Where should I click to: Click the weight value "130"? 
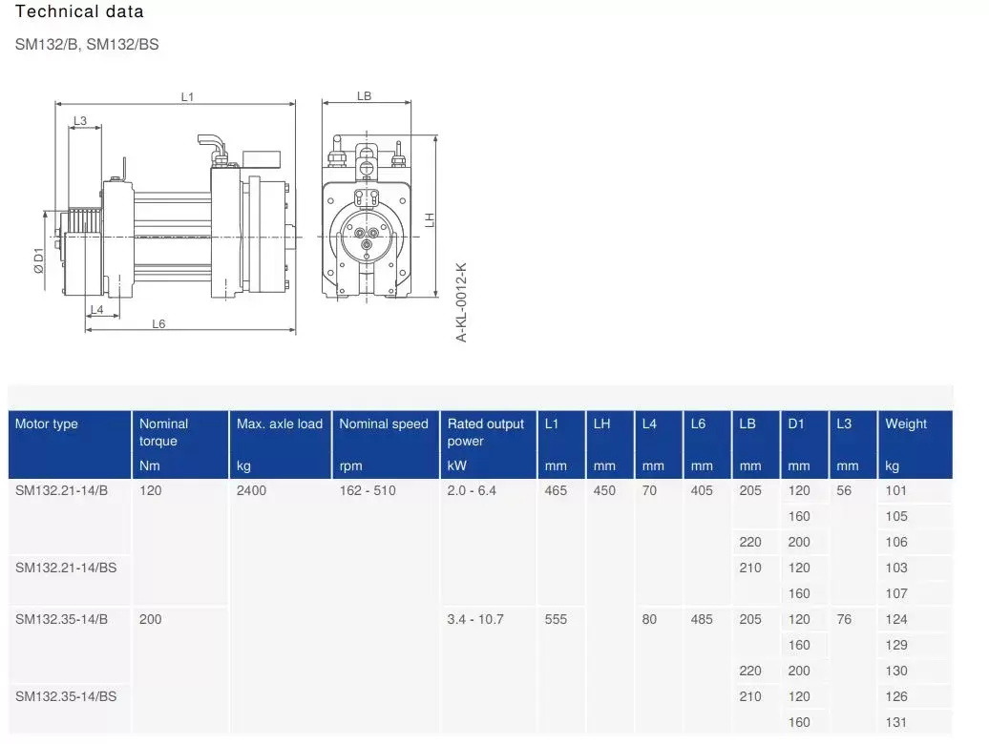click(896, 672)
